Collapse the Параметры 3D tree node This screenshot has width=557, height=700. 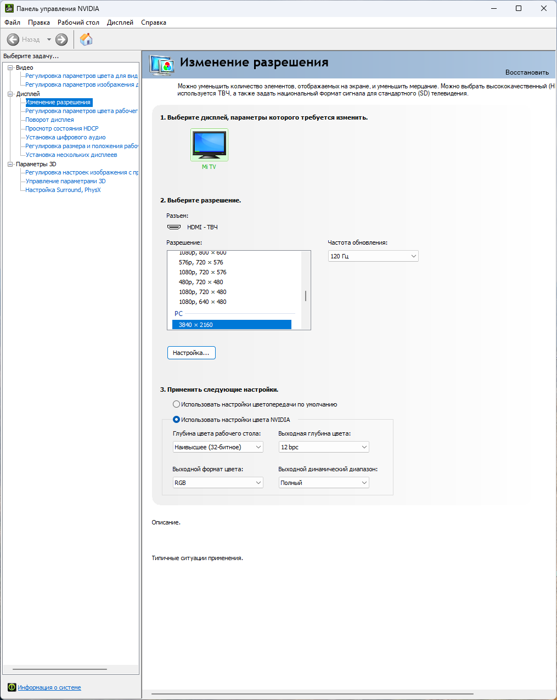point(10,164)
